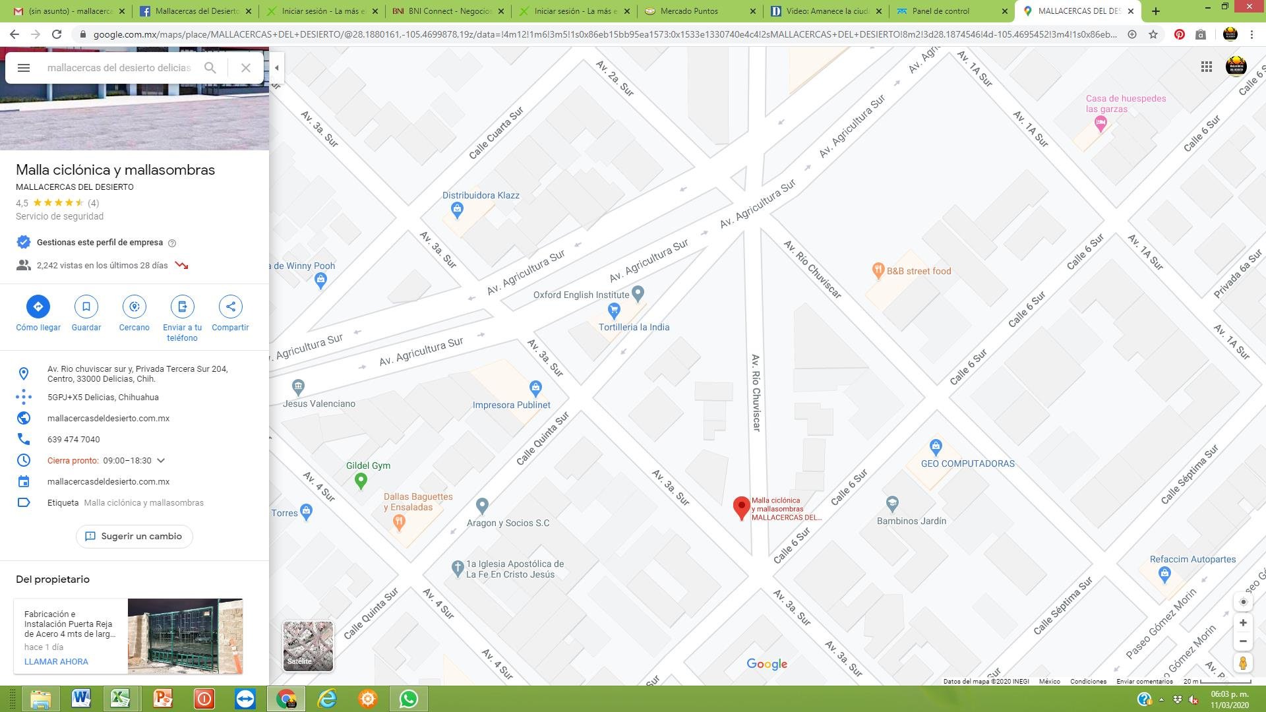Click the Cómo llegar directions icon
The height and width of the screenshot is (712, 1266).
[38, 307]
